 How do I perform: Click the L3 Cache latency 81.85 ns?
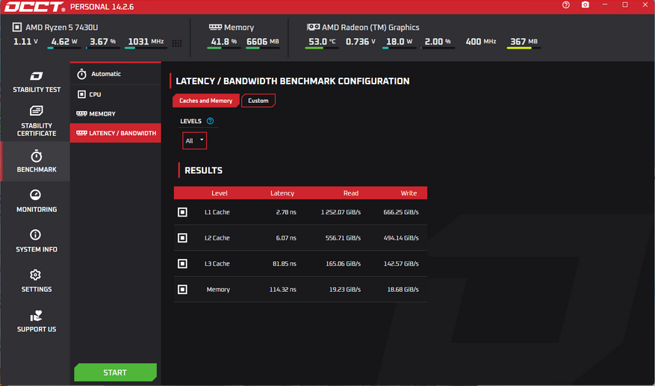coord(285,264)
